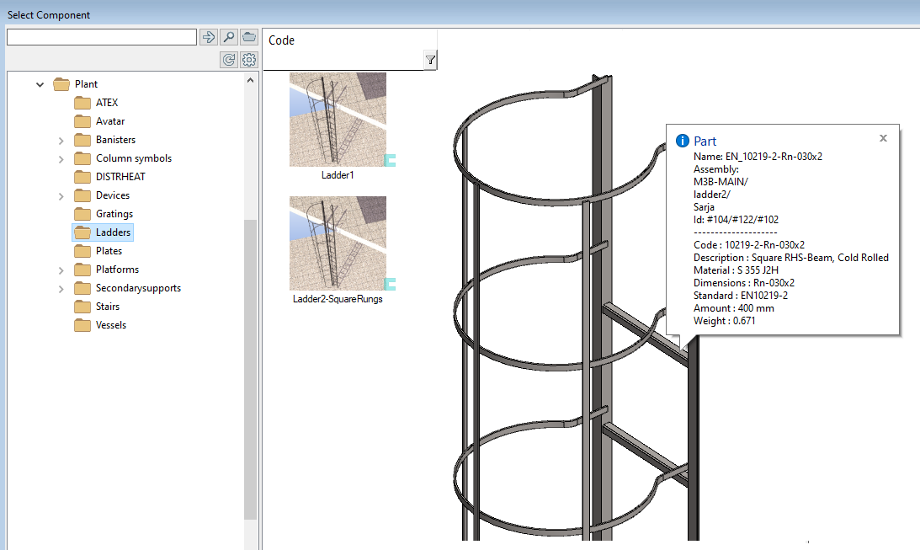This screenshot has height=550, width=920.
Task: Click the open folder browse icon
Action: click(x=249, y=36)
